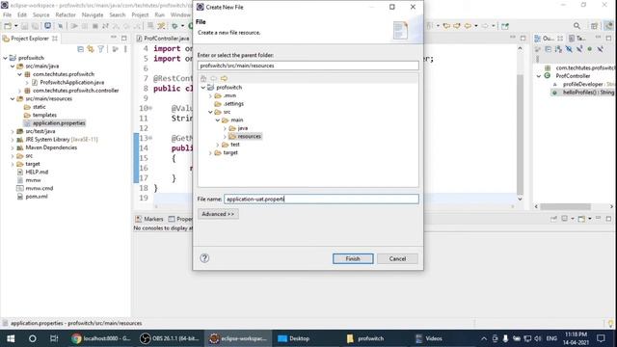Open the Eclipse toolbar Search magnifier icon
617x347 pixels.
[577, 26]
